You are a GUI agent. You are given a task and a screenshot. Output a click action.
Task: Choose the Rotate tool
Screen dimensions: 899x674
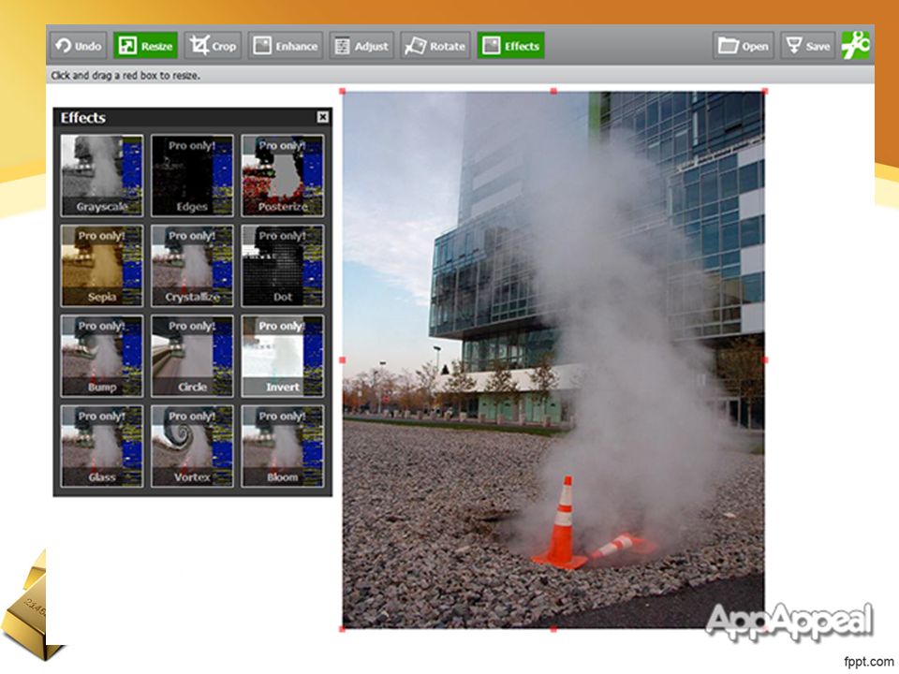pos(435,46)
